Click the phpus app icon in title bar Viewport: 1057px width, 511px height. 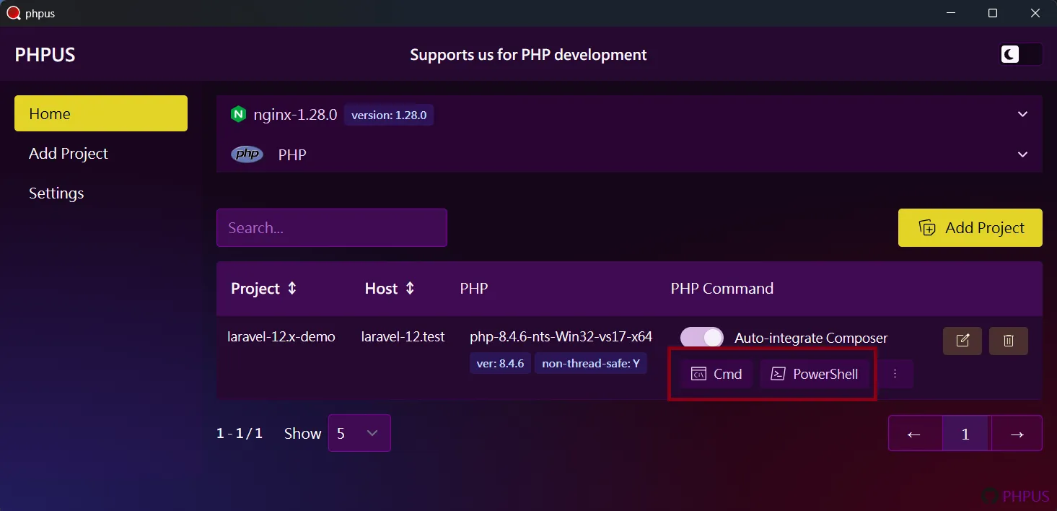tap(13, 13)
